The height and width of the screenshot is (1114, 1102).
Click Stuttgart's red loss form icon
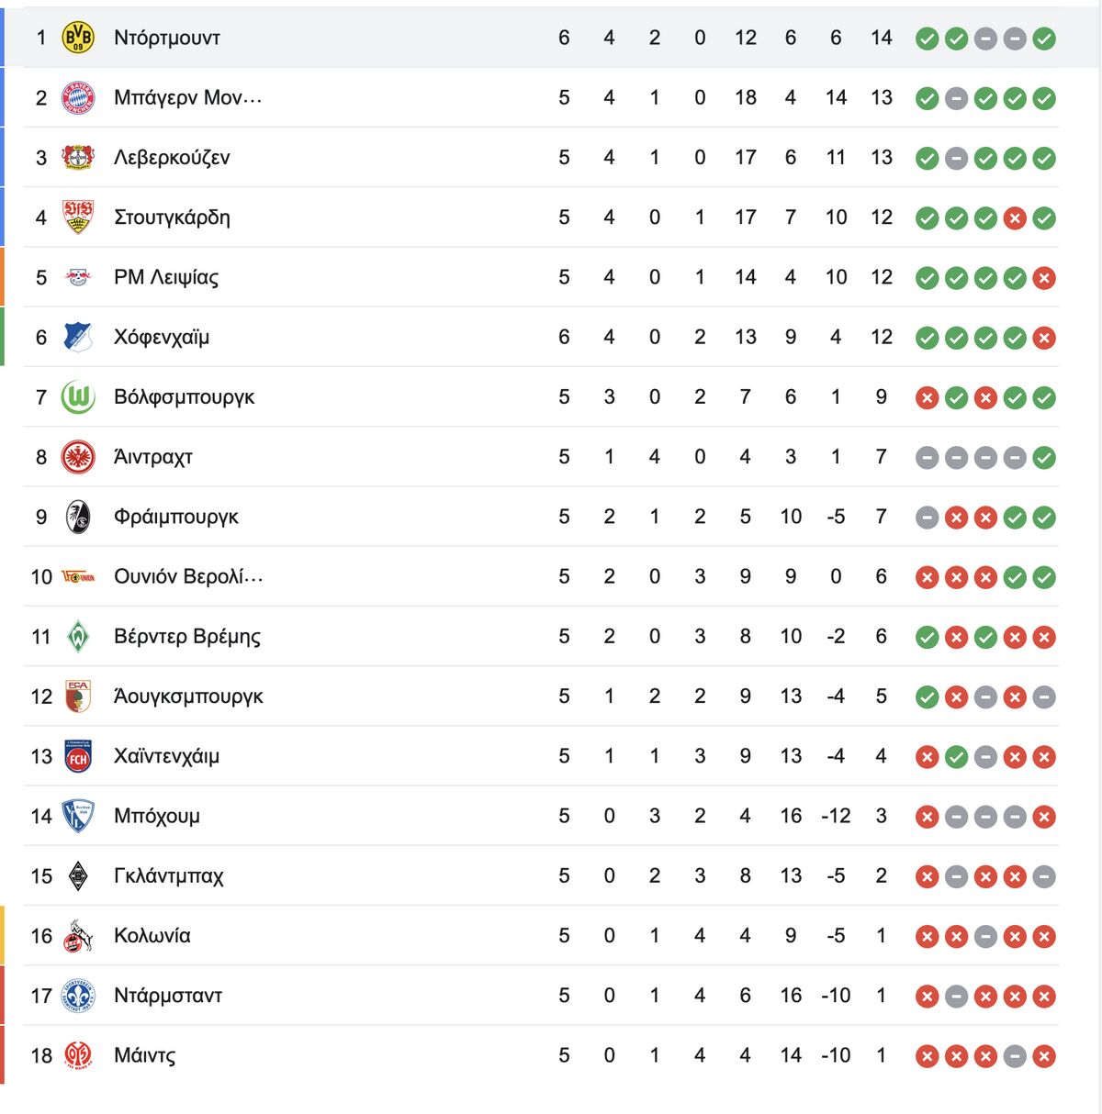coord(1015,218)
